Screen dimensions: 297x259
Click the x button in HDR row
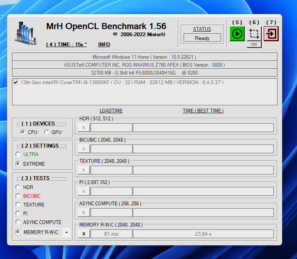[84, 127]
